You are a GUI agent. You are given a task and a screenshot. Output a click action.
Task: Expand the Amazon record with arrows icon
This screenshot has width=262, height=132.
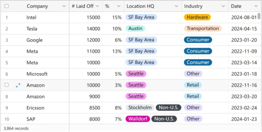(18, 85)
